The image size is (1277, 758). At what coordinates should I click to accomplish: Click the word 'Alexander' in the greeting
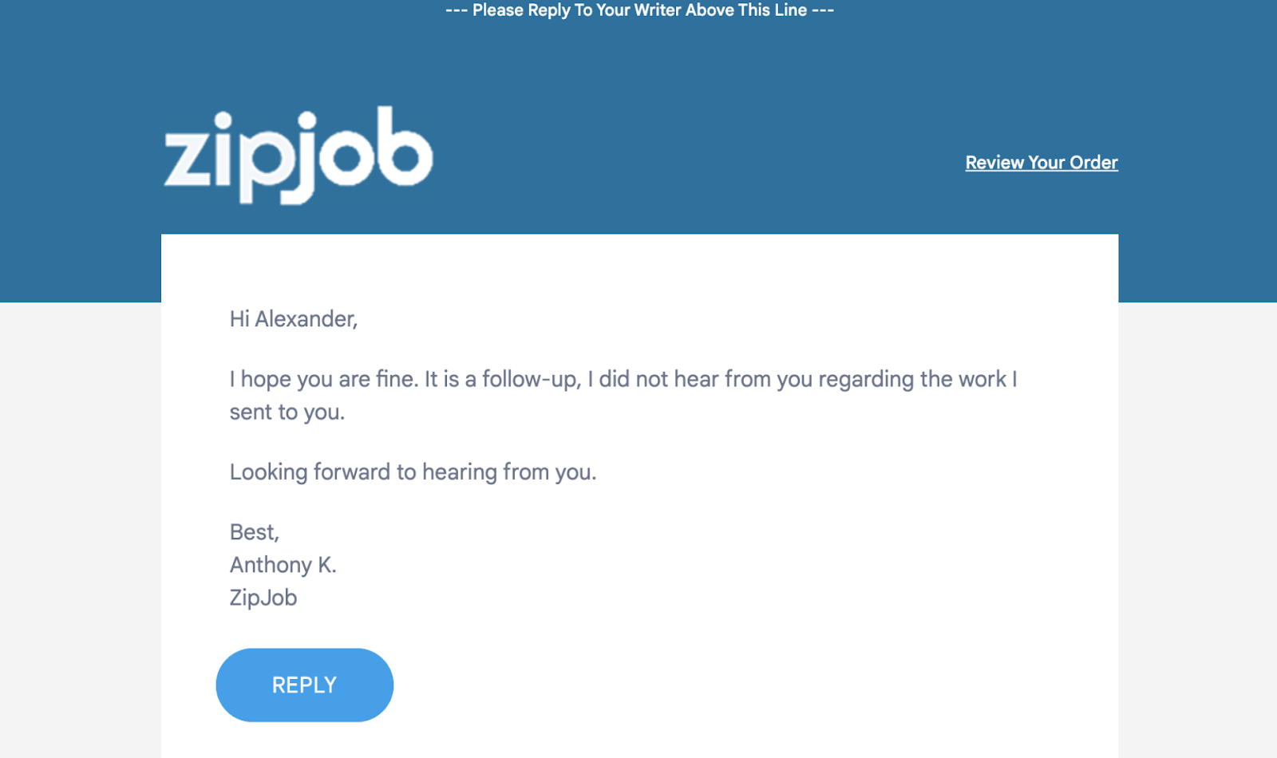(306, 319)
